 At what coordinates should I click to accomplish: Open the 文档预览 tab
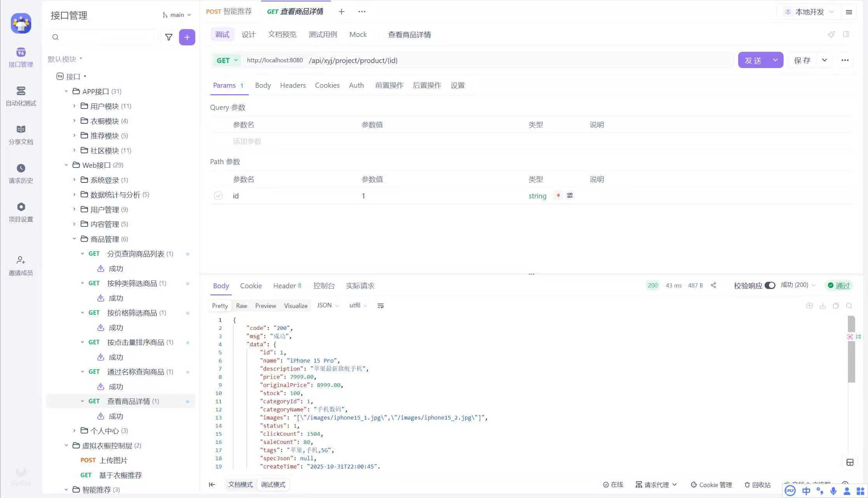[x=282, y=34]
